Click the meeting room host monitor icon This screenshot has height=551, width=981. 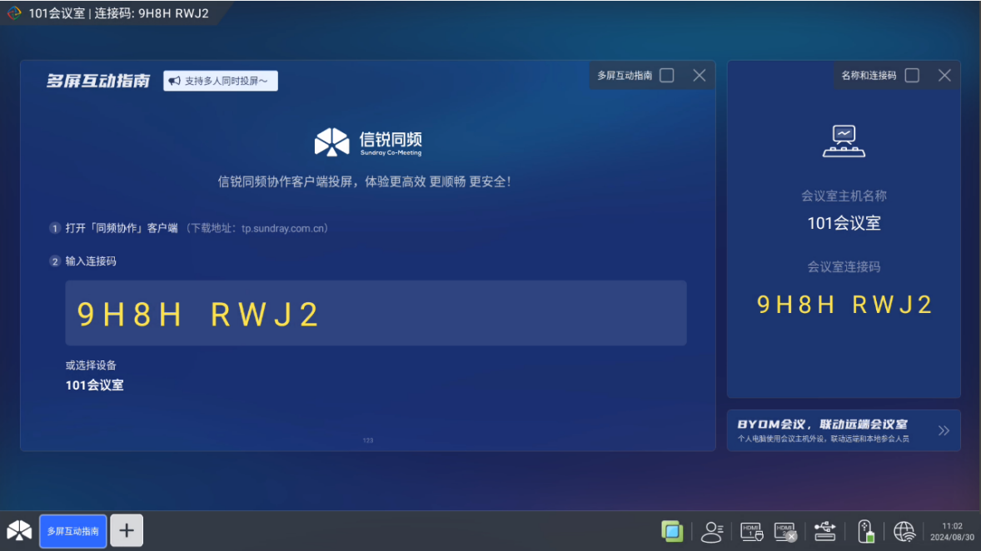tap(844, 141)
